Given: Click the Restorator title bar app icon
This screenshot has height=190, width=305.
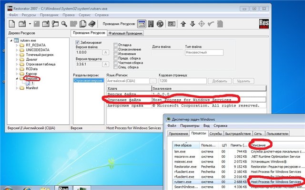Looking at the screenshot, I should point(10,9).
